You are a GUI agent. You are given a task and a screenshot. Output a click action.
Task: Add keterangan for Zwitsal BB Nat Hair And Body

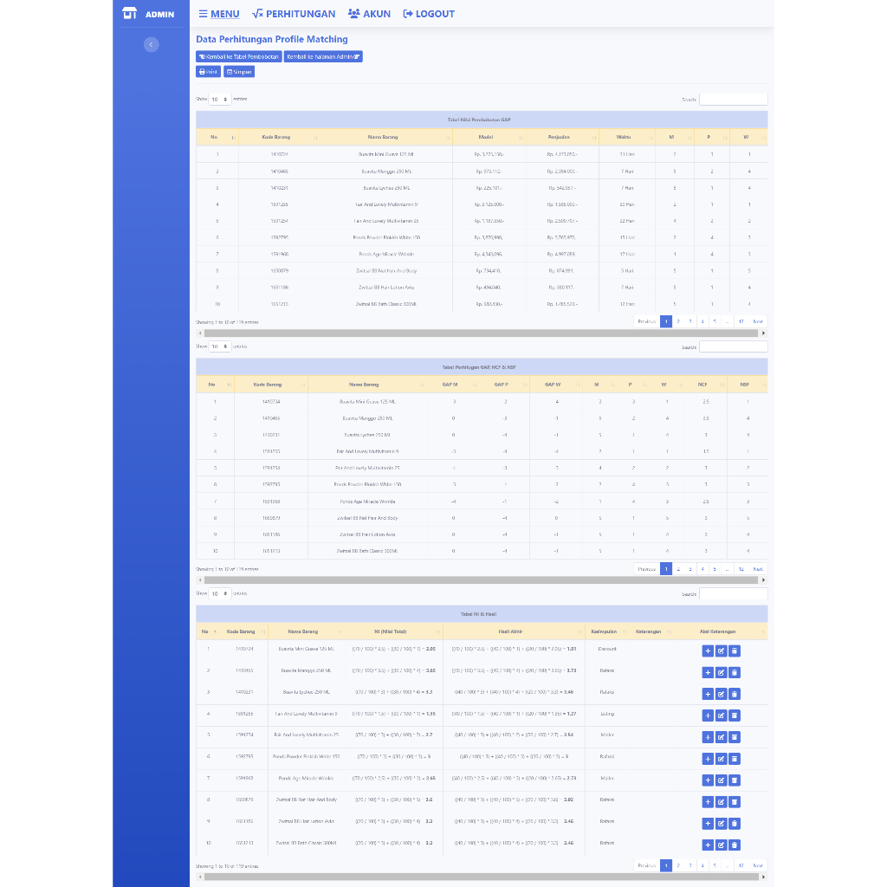(x=708, y=801)
